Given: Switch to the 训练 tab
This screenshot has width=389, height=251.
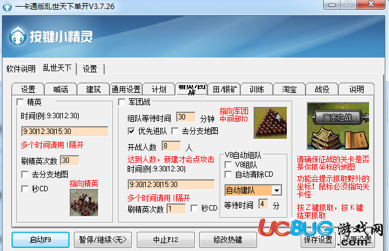Looking at the screenshot, I should pos(257,89).
